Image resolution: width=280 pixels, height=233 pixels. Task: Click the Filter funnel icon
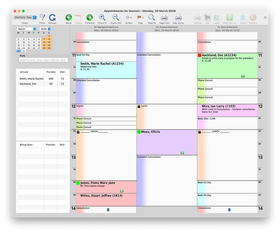click(x=42, y=17)
